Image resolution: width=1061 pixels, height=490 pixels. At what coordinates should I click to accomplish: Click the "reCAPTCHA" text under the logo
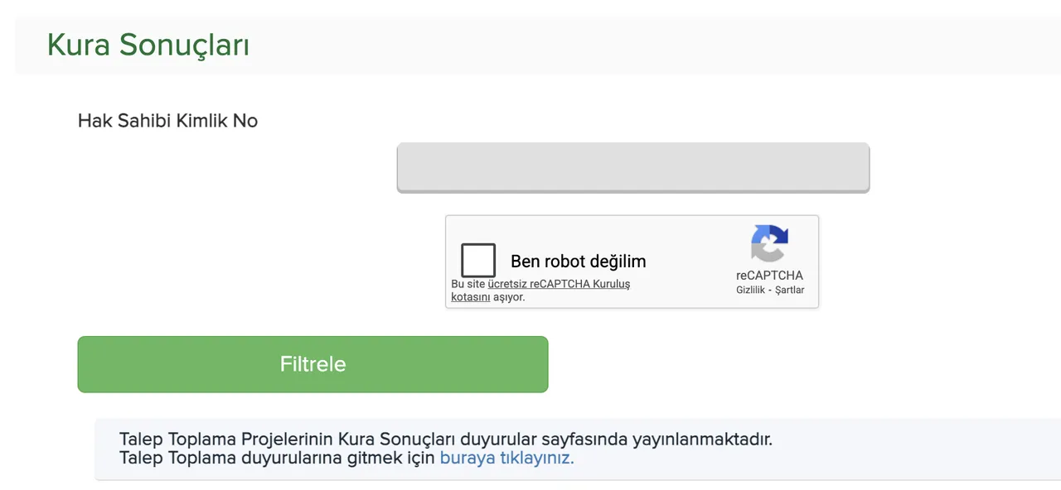point(769,276)
